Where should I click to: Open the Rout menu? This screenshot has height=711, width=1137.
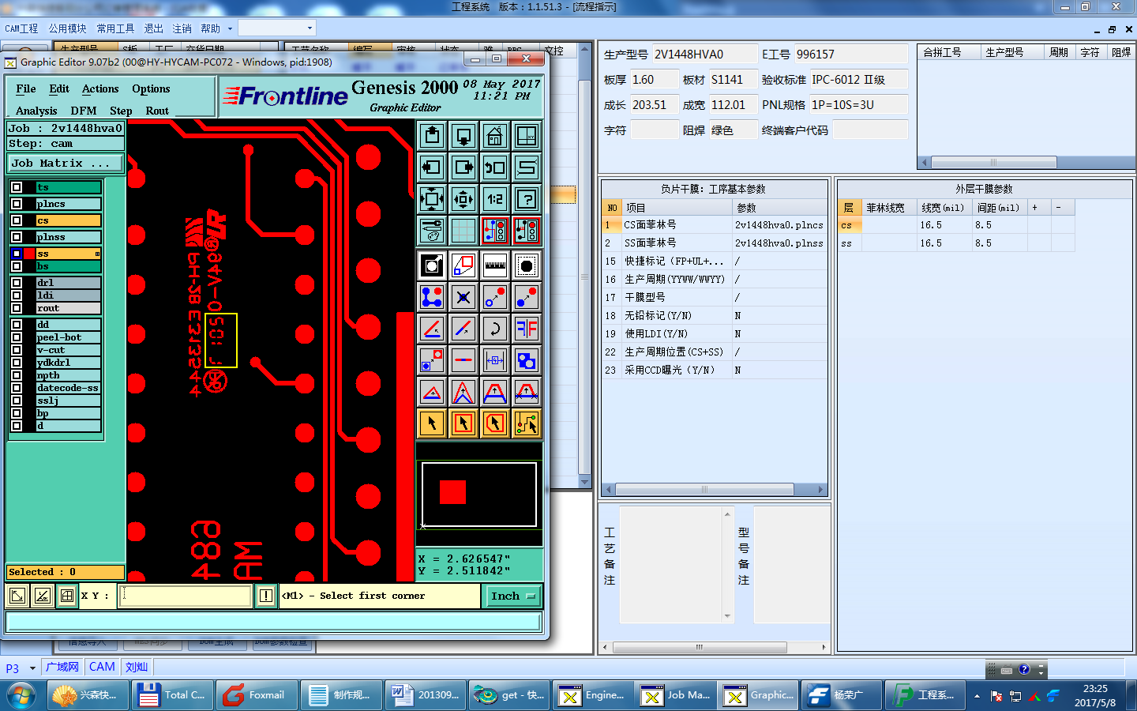click(157, 111)
